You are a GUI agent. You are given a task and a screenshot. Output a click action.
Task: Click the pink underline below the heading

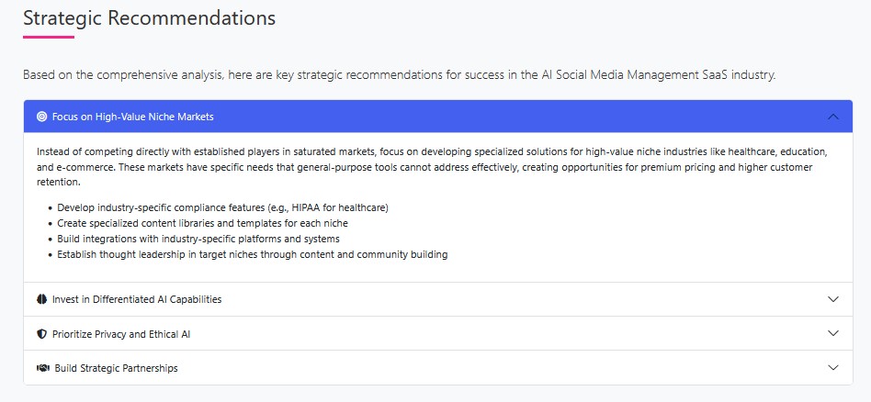(x=48, y=37)
